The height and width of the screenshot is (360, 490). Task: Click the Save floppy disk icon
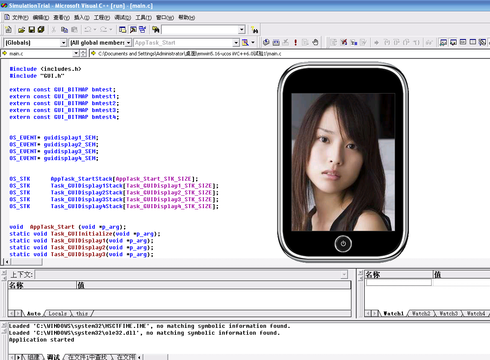point(32,30)
